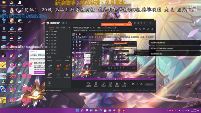Open the gift box icon with red badge
The image size is (201, 113).
tap(136, 29)
